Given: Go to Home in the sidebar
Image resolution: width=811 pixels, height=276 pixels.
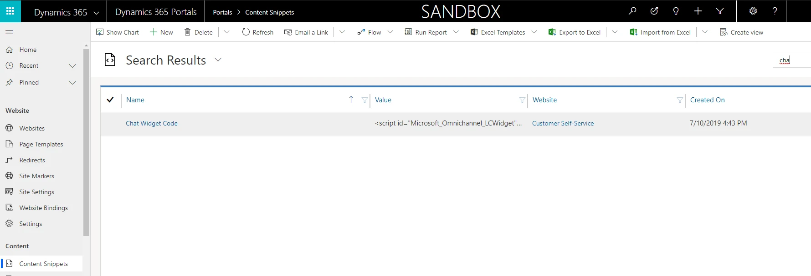Looking at the screenshot, I should 28,50.
